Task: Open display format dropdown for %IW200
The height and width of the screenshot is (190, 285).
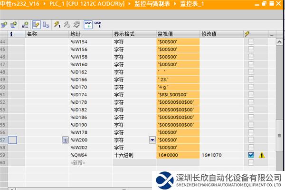Action: [x=152, y=140]
